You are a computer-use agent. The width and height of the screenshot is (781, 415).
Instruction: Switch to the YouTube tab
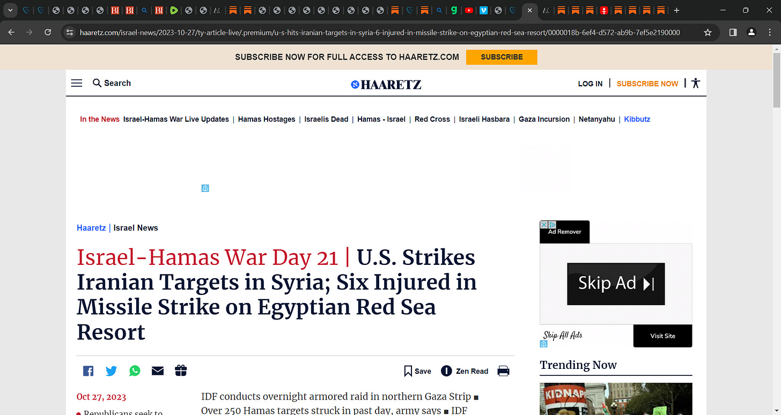tap(469, 10)
